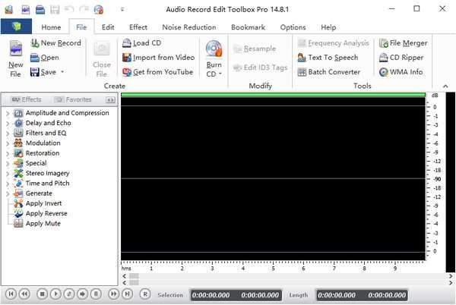456x305 pixels.
Task: Expand the Delay and Echo category
Action: point(8,123)
